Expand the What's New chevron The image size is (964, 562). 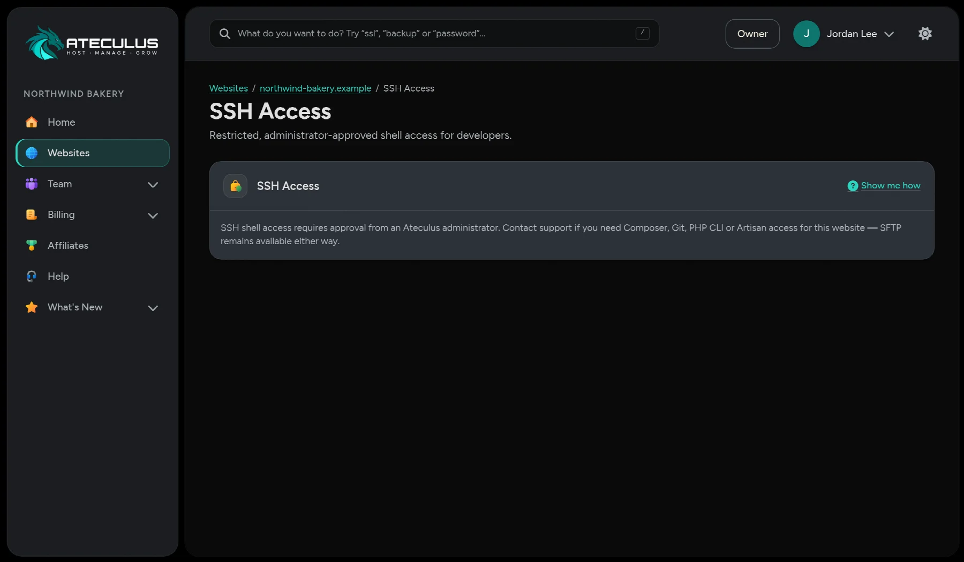click(153, 308)
